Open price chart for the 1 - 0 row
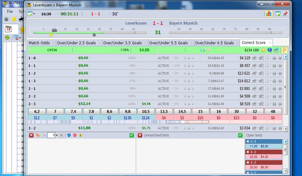The height and width of the screenshot is (176, 302). tap(254, 58)
